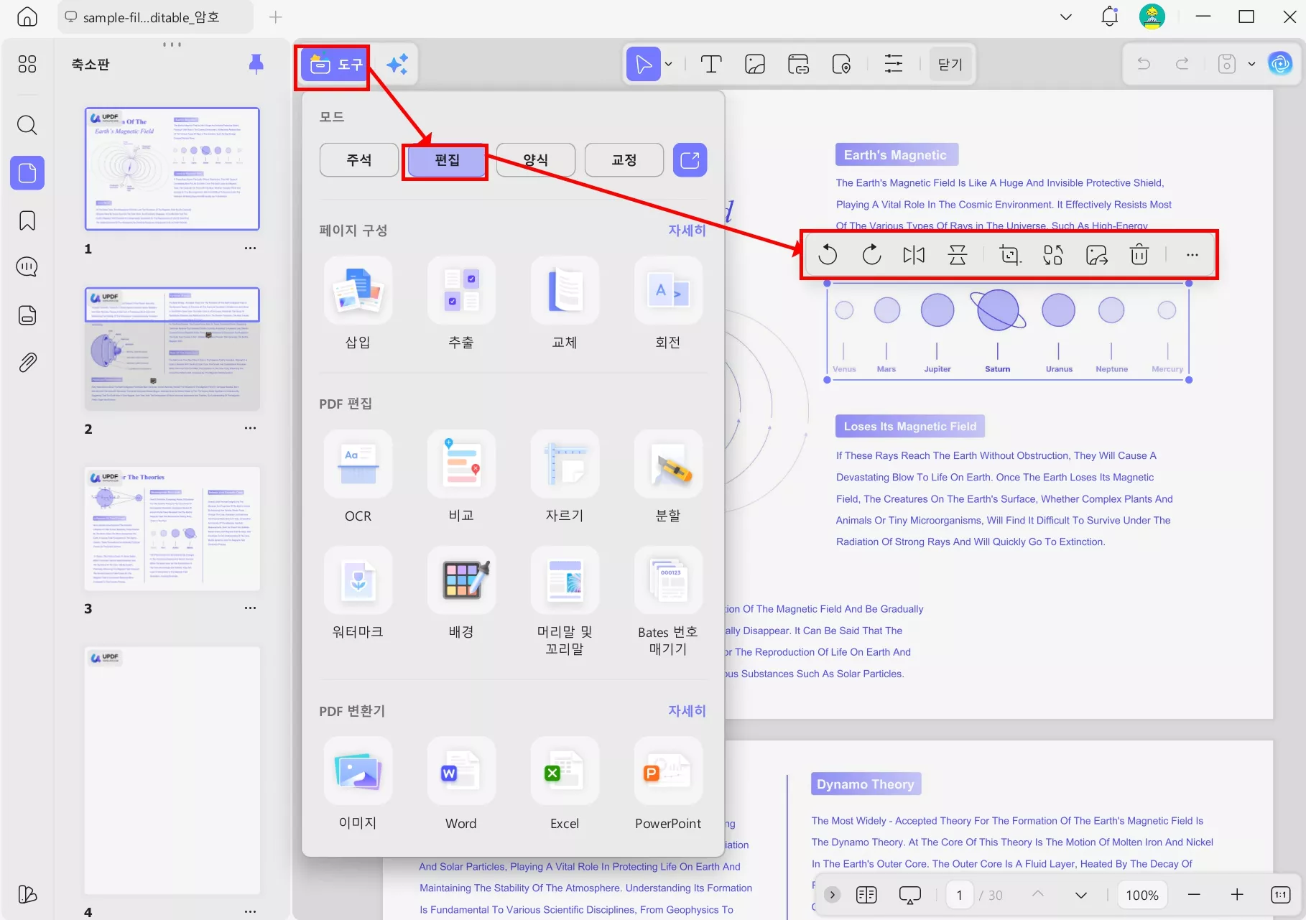Open the 분할 (Split) tool
Viewport: 1306px width, 920px height.
(668, 477)
